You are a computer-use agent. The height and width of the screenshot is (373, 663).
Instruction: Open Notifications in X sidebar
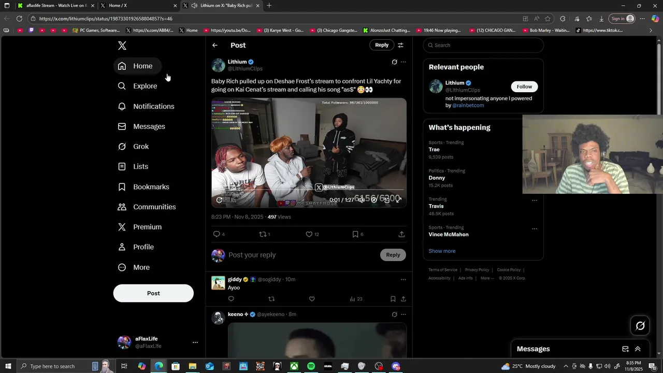[147, 106]
